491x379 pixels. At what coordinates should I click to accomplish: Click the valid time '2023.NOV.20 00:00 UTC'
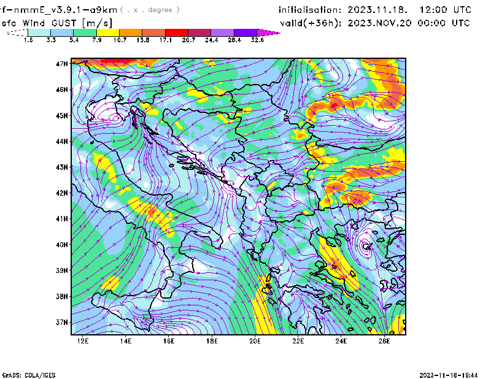click(x=409, y=23)
